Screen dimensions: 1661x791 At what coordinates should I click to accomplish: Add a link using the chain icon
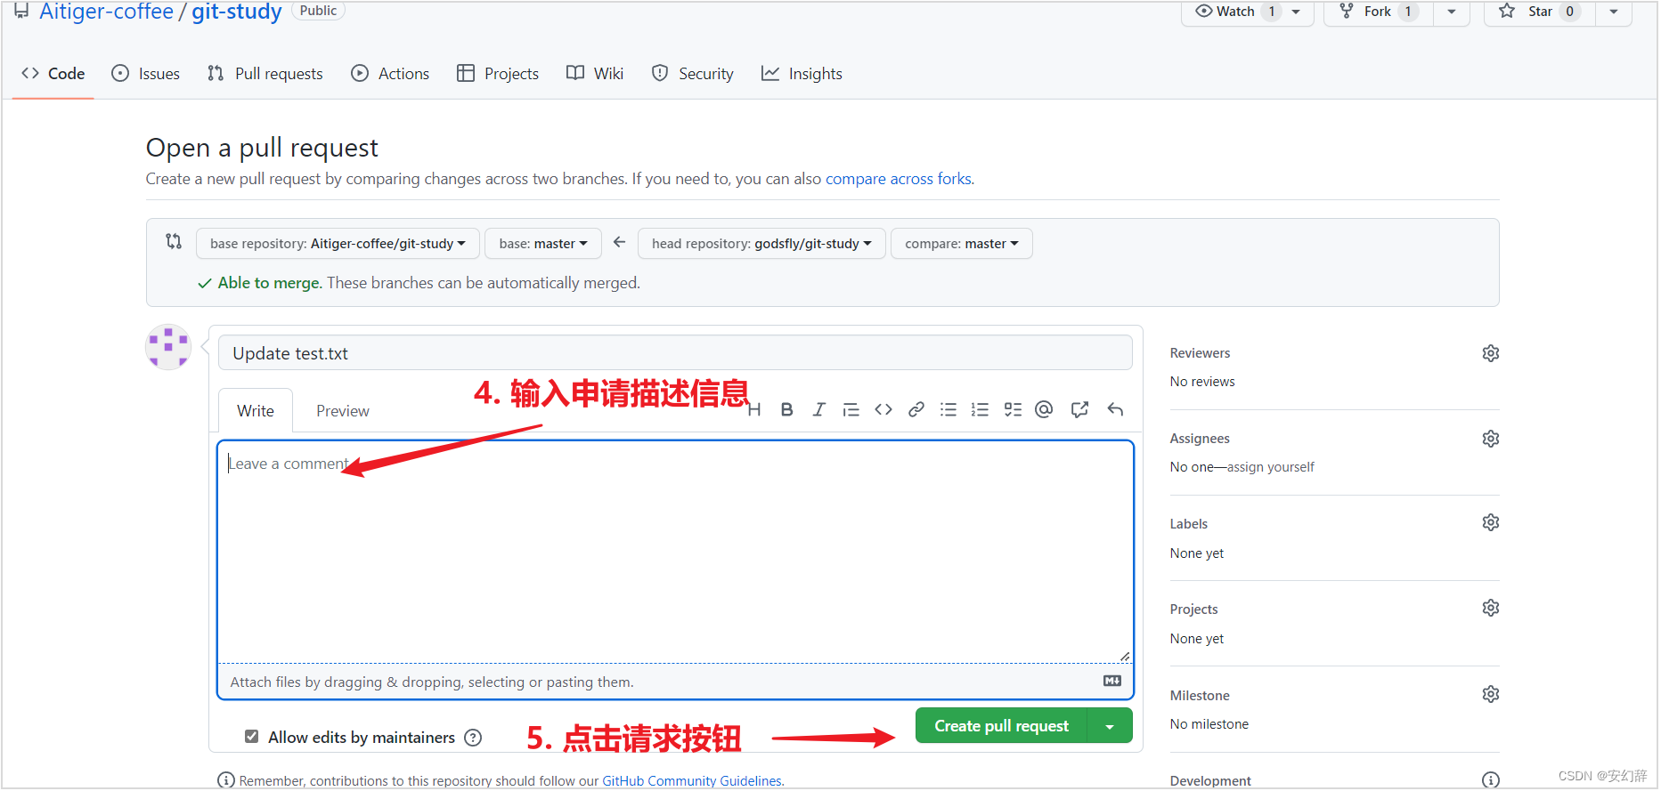(x=916, y=410)
